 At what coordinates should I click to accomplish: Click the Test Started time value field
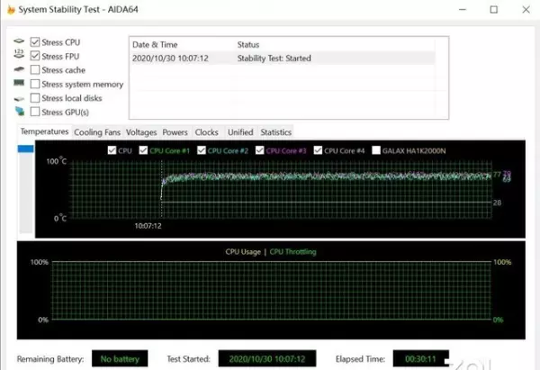(x=267, y=358)
